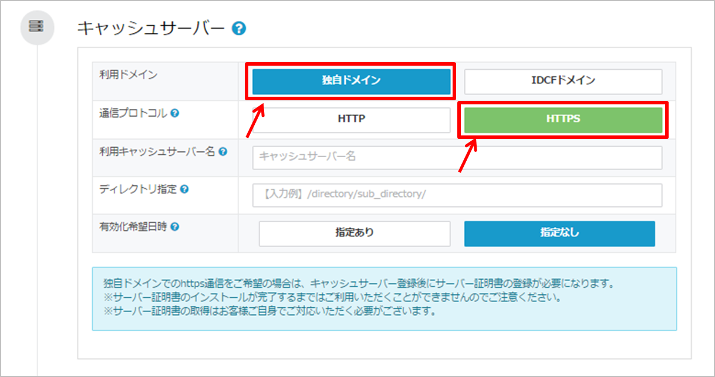This screenshot has height=377, width=715.
Task: Click the cache server stack icon
Action: pos(37,27)
